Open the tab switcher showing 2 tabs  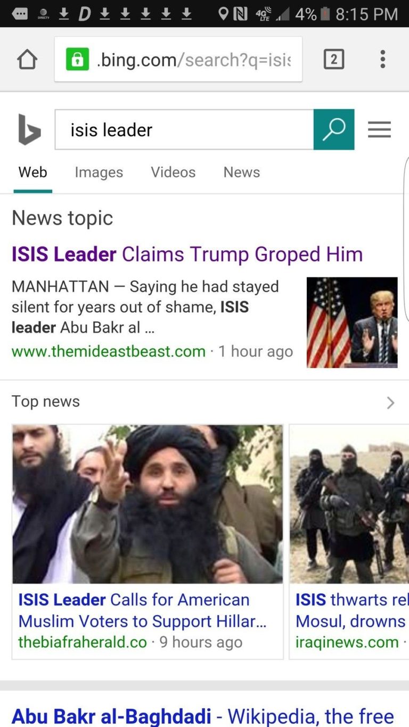coord(334,59)
